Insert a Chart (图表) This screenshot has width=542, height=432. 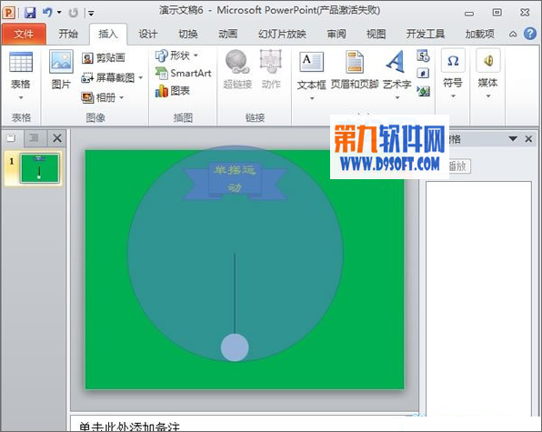[172, 91]
